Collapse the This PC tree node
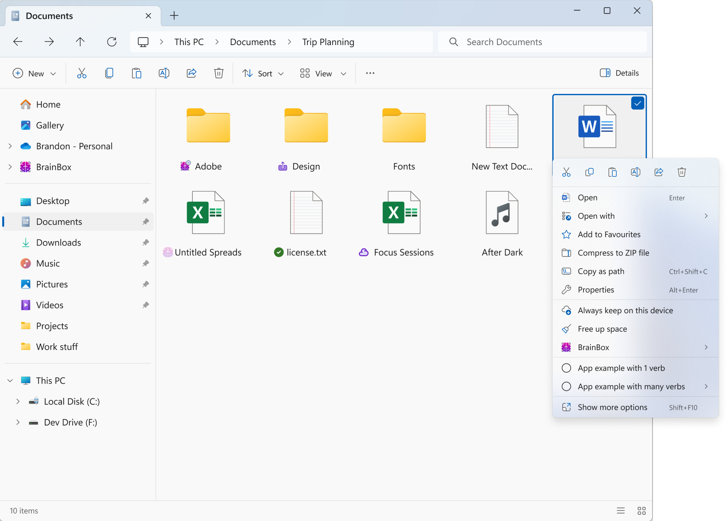The image size is (728, 521). click(x=10, y=380)
